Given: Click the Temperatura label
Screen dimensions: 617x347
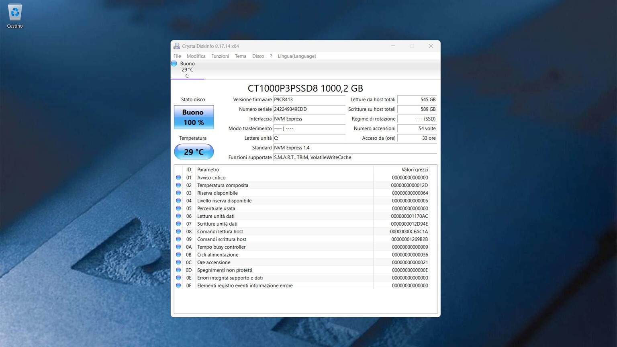Looking at the screenshot, I should (193, 138).
